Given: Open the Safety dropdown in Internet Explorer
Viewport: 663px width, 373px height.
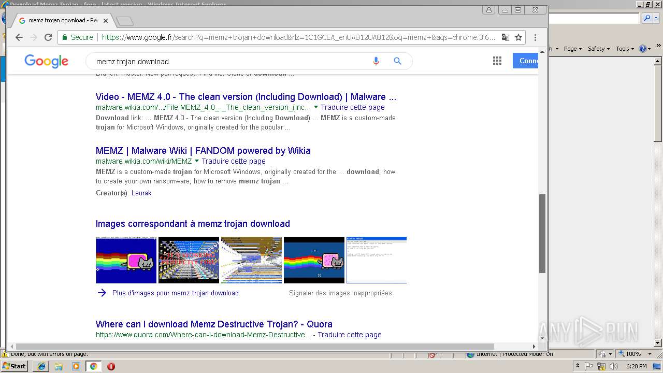Looking at the screenshot, I should (x=599, y=49).
